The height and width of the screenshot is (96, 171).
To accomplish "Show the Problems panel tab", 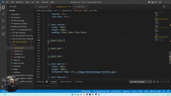I will point(42,82).
